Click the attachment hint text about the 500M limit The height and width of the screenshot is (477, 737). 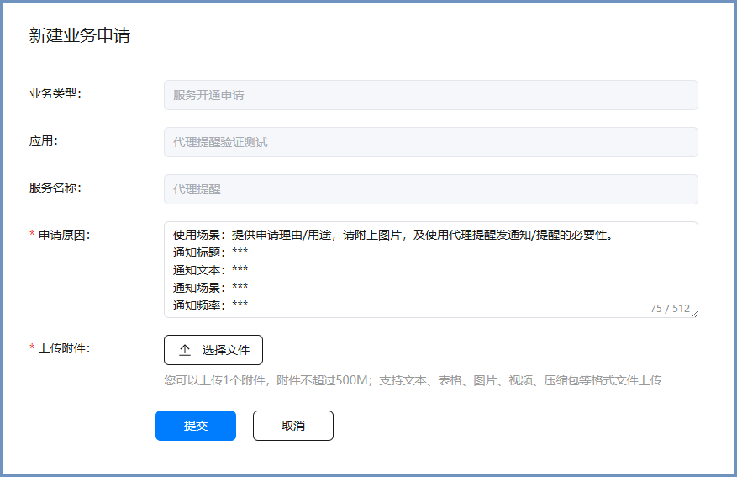[x=412, y=380]
